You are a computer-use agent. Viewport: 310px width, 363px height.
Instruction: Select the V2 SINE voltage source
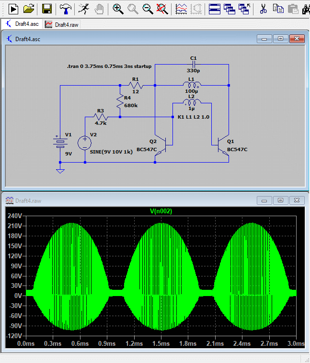85,143
